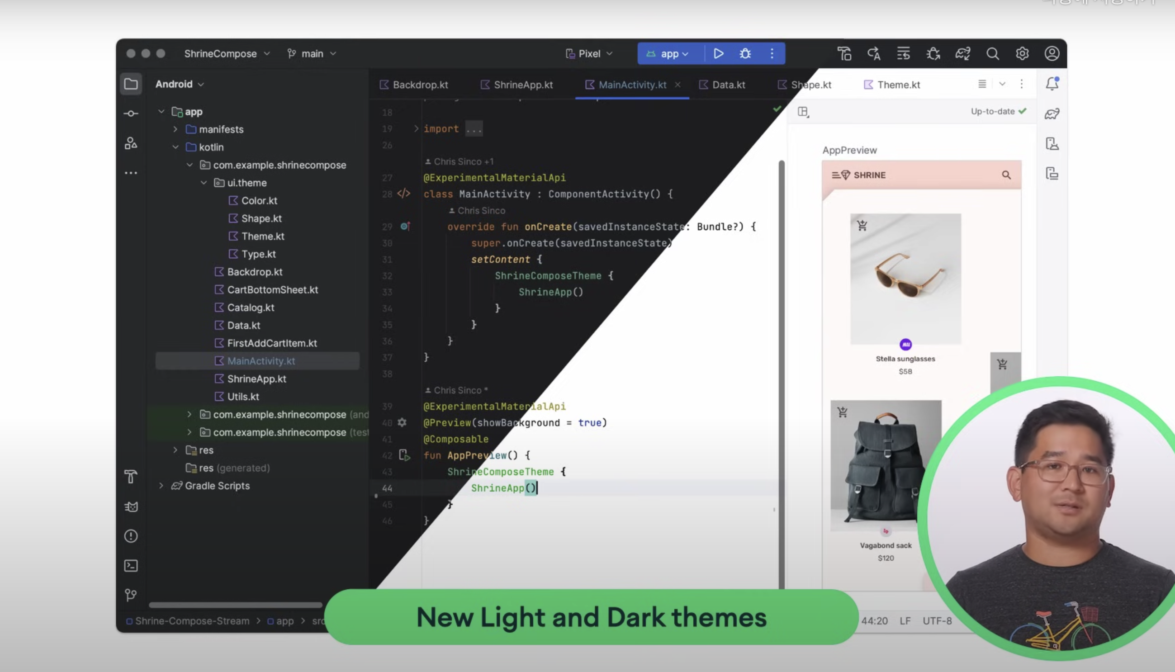Click the search icon in Shrine preview
Screen dimensions: 1175x672
(x=1006, y=175)
